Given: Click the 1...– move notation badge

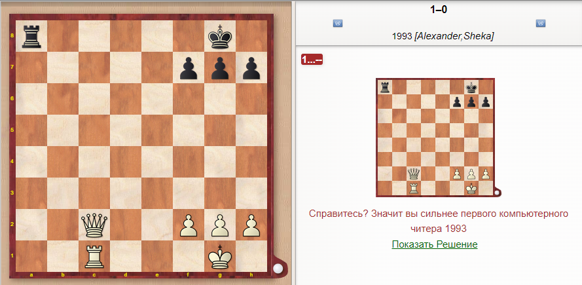Looking at the screenshot, I should (x=312, y=60).
